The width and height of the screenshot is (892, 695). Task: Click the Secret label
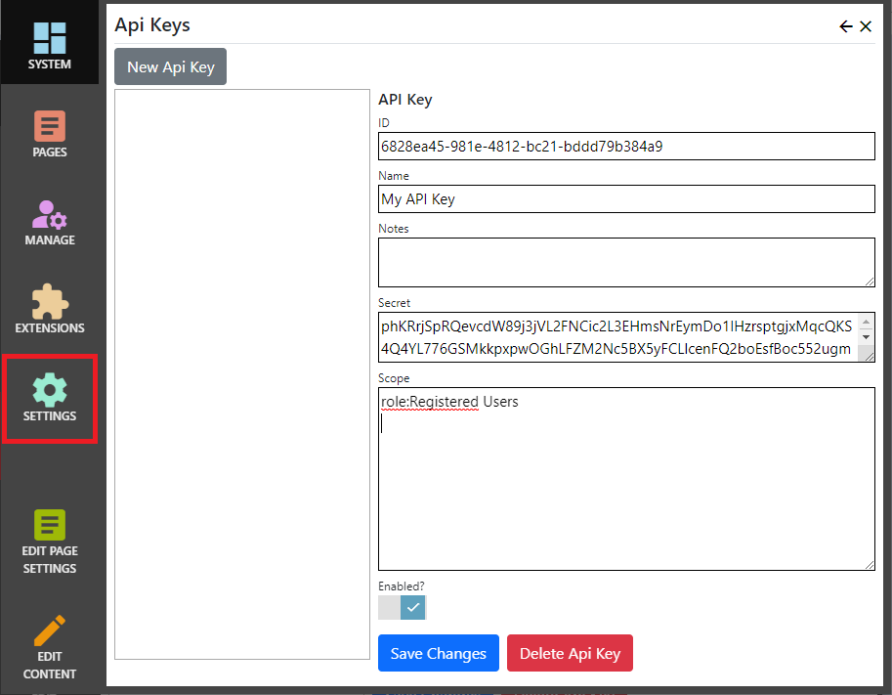coord(394,303)
